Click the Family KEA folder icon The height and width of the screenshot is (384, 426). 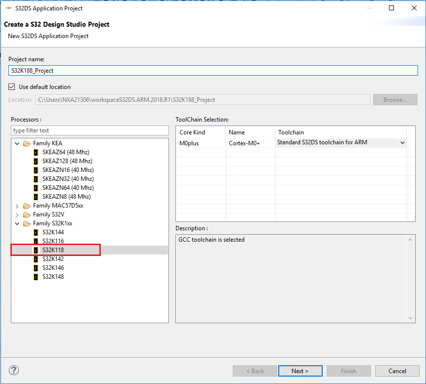click(27, 143)
